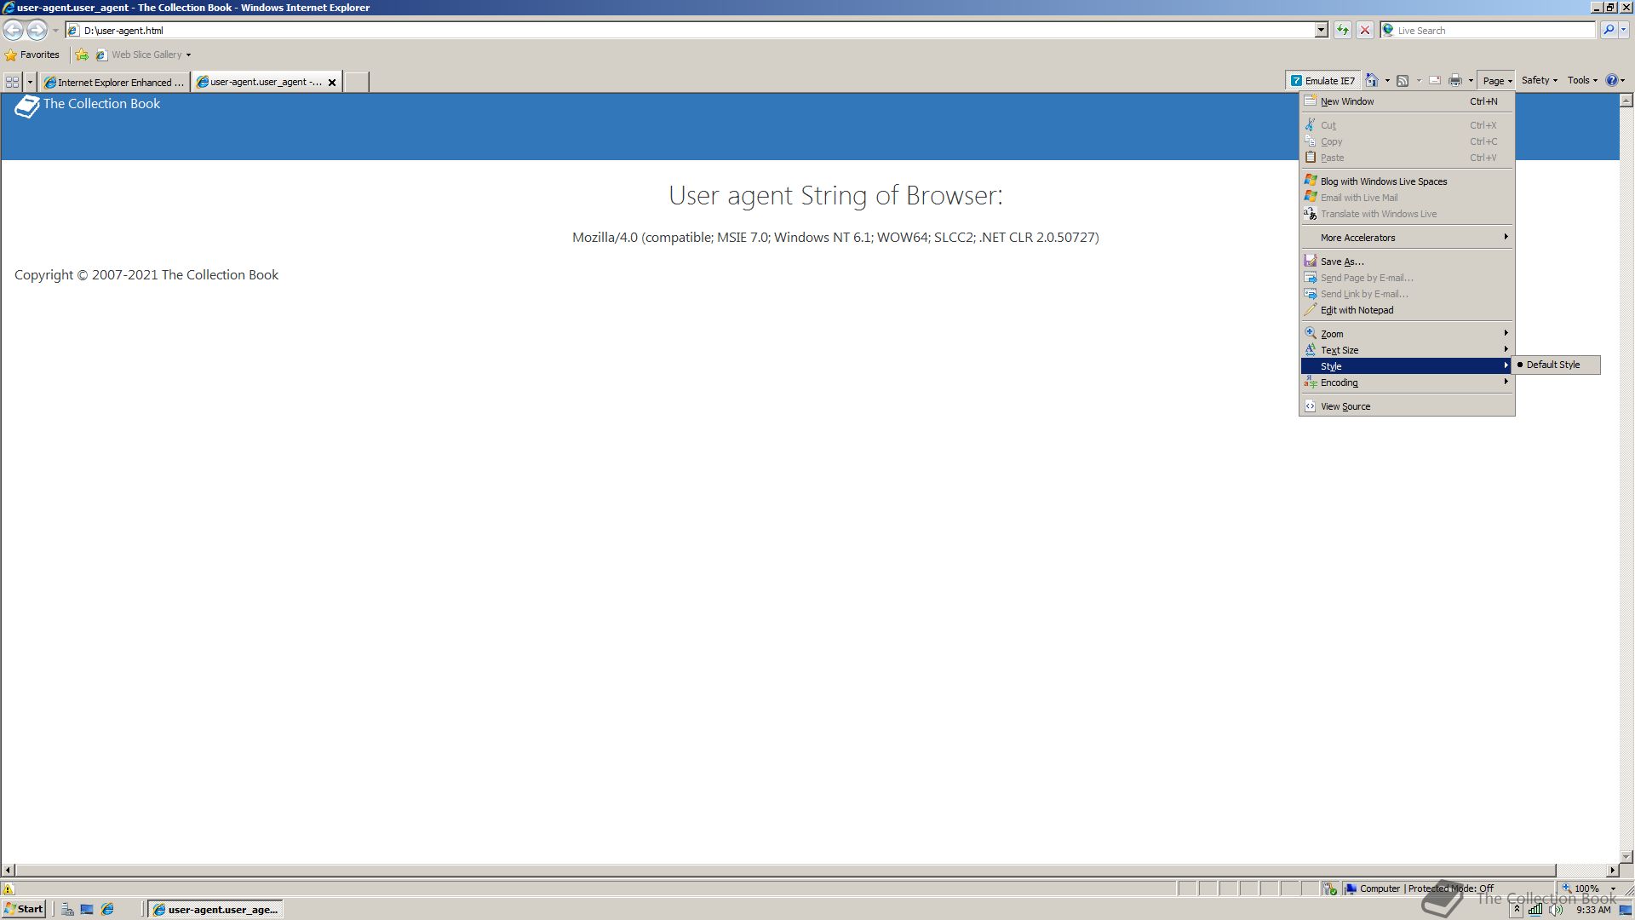Click the horizontal scrollbar right arrow

pos(1612,871)
